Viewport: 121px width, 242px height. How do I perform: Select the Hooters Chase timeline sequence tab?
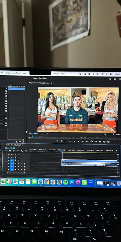13,145
